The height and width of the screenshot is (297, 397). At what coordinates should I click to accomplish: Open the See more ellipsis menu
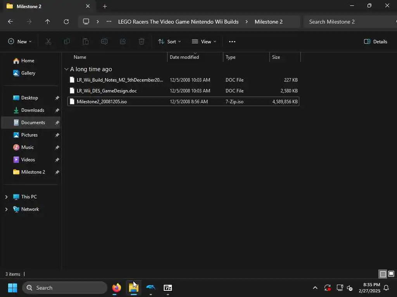[232, 42]
